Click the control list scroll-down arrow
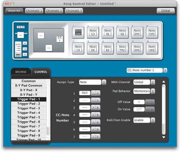This screenshot has width=180, height=152. tap(48, 138)
